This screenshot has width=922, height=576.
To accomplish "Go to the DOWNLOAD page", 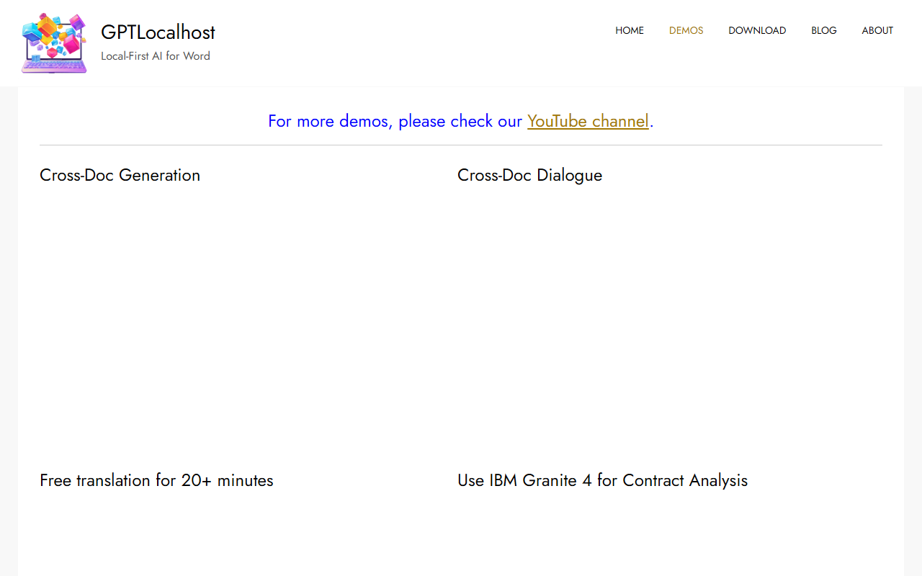I will (757, 30).
